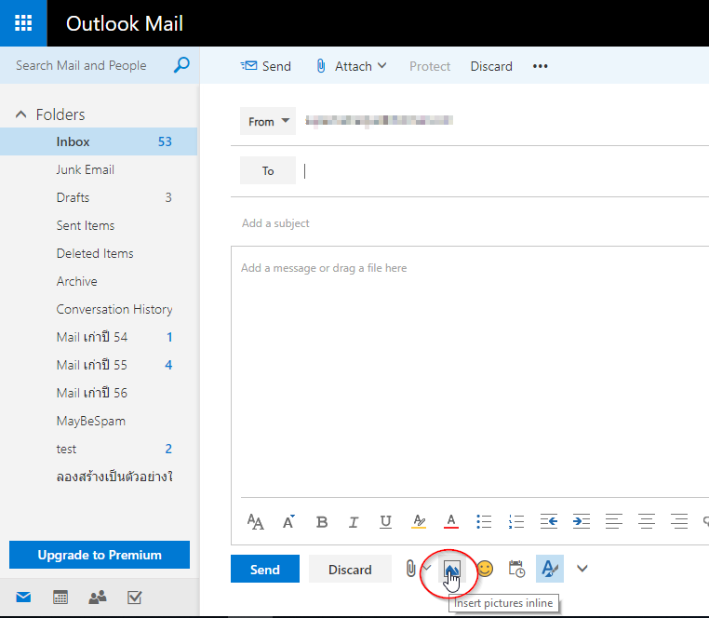Insert a numbered list
This screenshot has width=709, height=618.
(515, 521)
